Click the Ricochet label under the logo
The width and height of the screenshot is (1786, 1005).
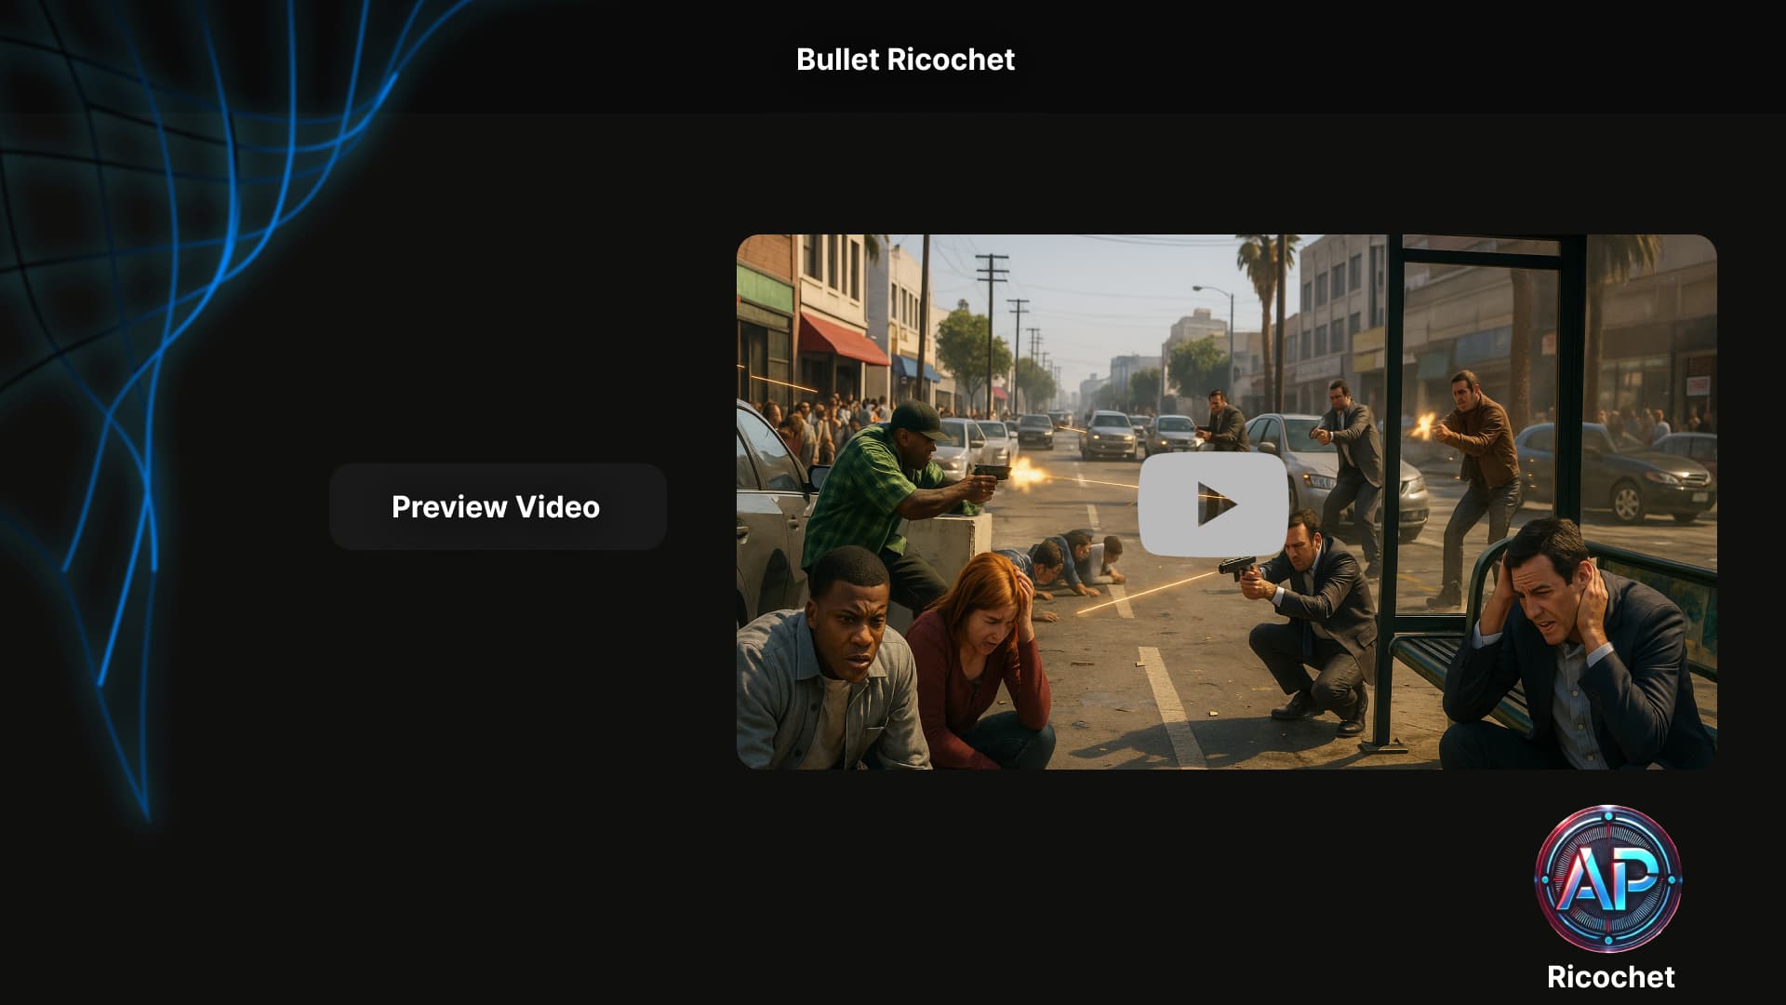1610,977
